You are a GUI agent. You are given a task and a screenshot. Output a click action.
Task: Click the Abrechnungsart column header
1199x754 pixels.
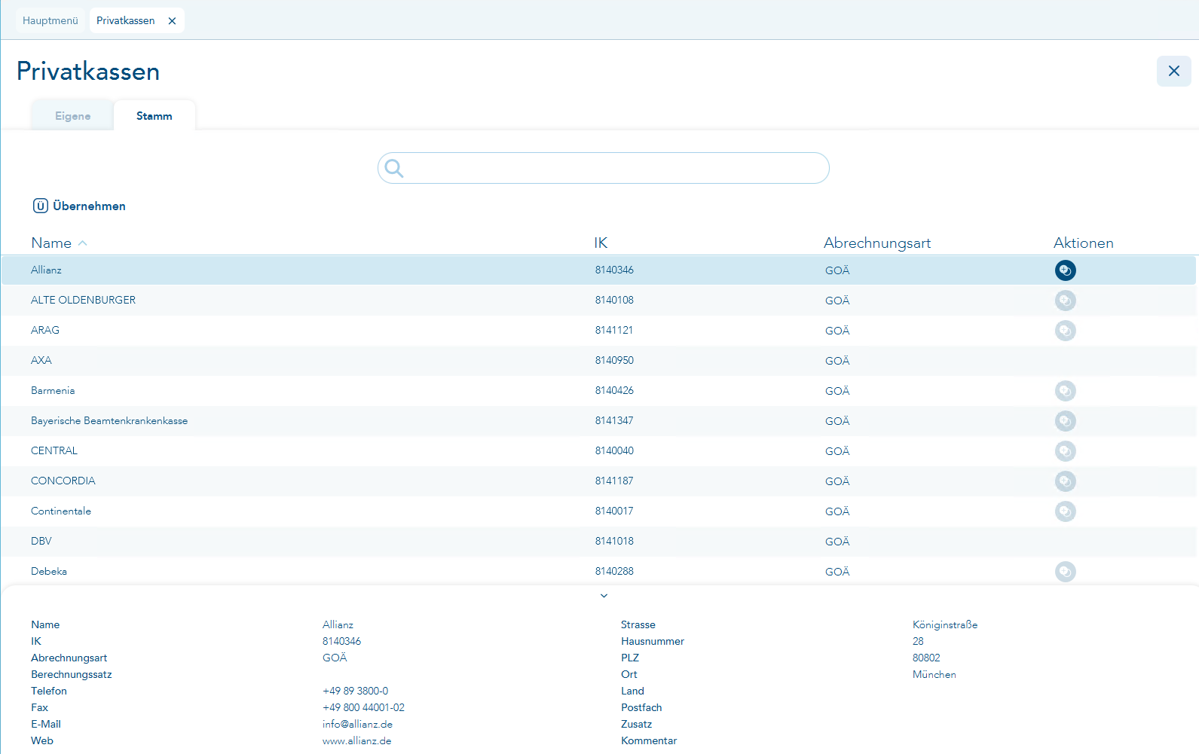tap(877, 243)
